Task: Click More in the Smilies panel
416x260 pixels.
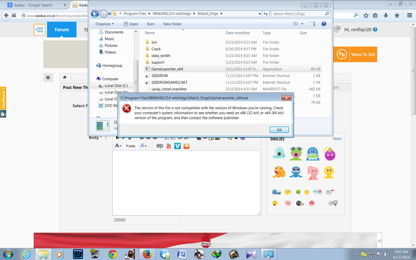Action: pyautogui.click(x=337, y=139)
